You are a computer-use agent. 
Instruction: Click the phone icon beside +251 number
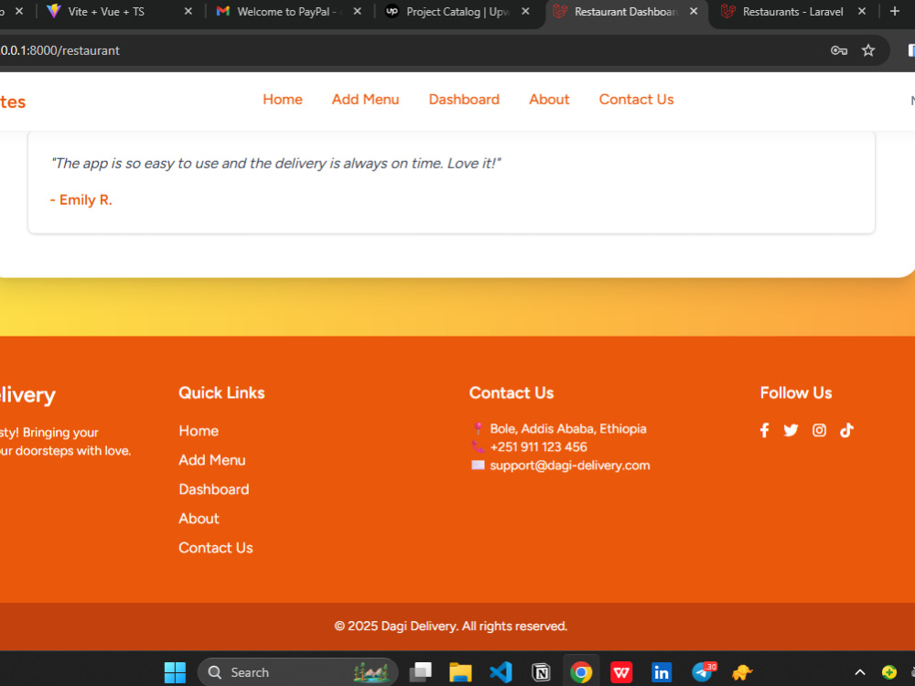[x=478, y=447]
